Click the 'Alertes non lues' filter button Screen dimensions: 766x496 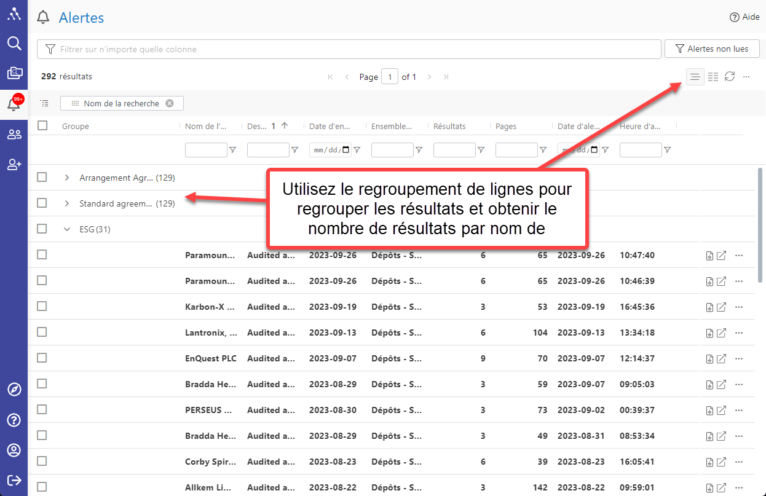(x=712, y=49)
